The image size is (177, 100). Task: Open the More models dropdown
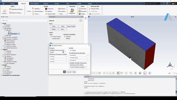coord(62,14)
